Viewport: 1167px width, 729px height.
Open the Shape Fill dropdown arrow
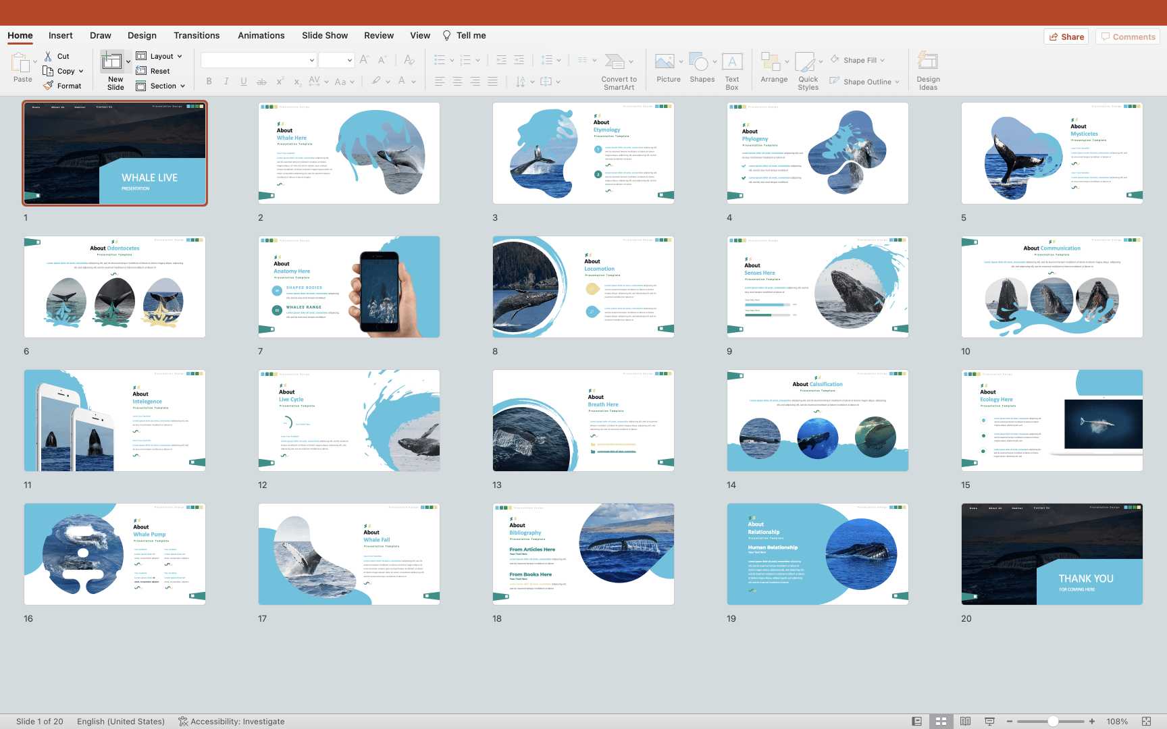pos(882,60)
